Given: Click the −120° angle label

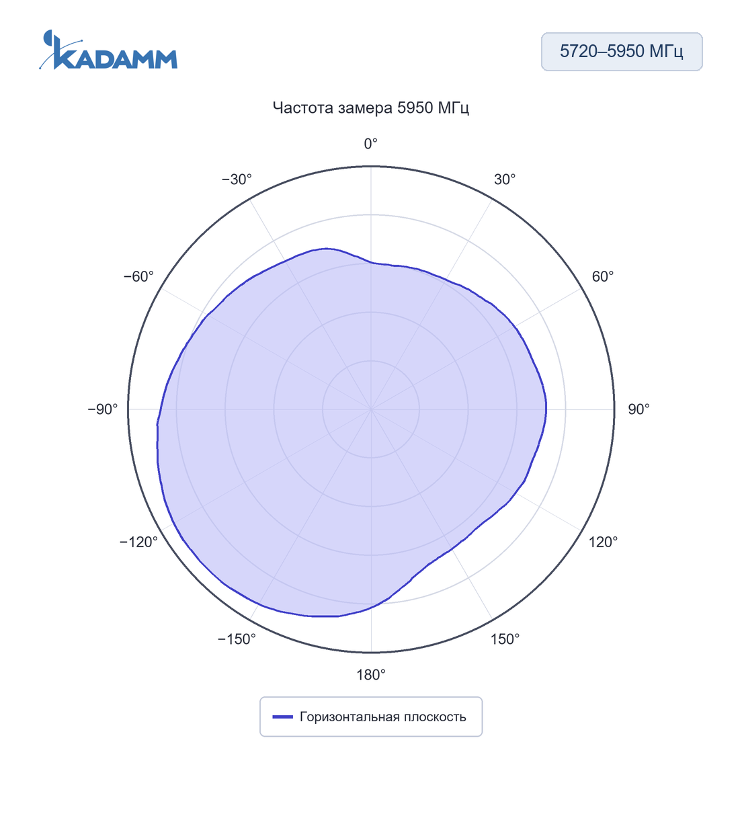Looking at the screenshot, I should point(138,542).
